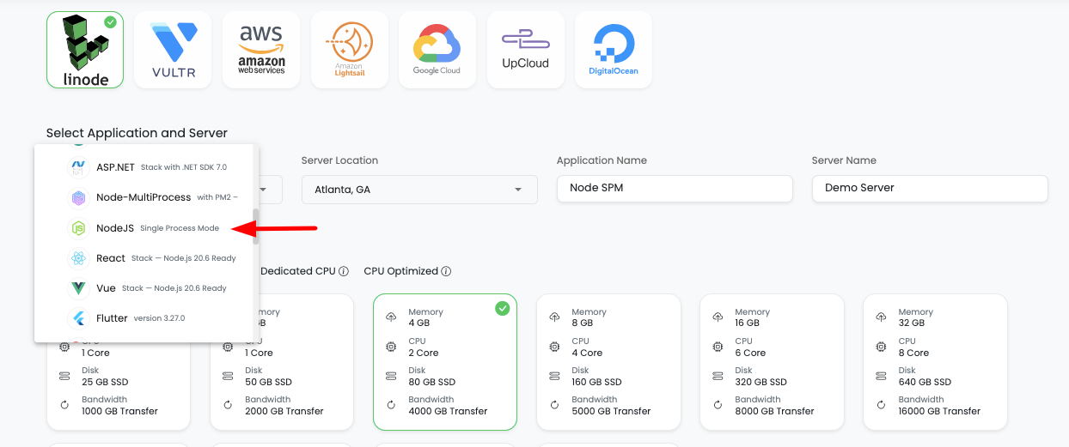Click disk icon in 320 GB SSD plan
This screenshot has width=1069, height=447.
coord(718,376)
